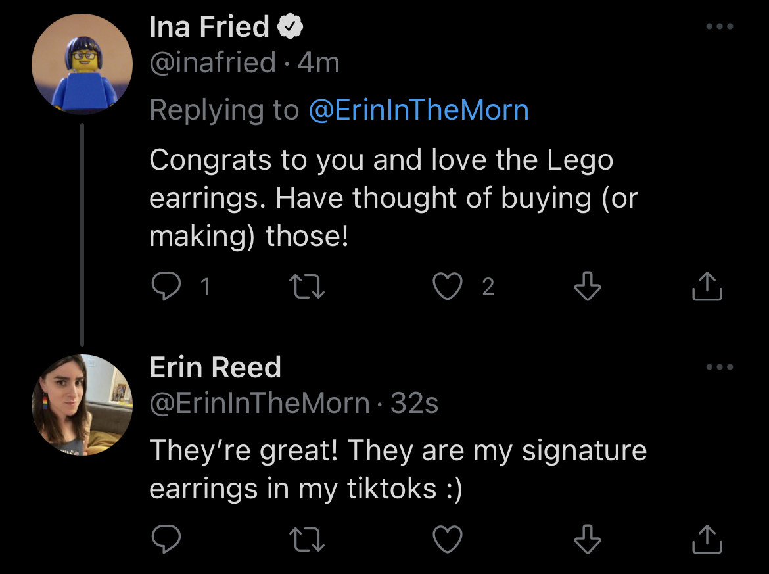
Task: Click Erin Reed's @ErinInTheMorn handle
Action: pyautogui.click(x=260, y=404)
